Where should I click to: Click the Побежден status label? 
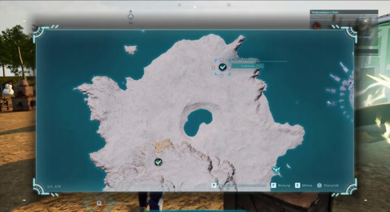click(247, 66)
